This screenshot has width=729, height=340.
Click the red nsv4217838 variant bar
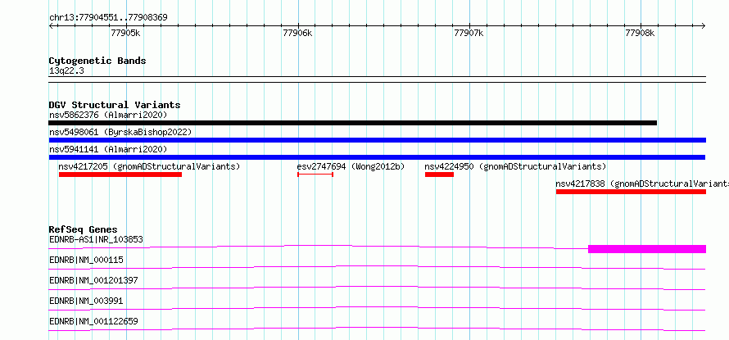(631, 192)
